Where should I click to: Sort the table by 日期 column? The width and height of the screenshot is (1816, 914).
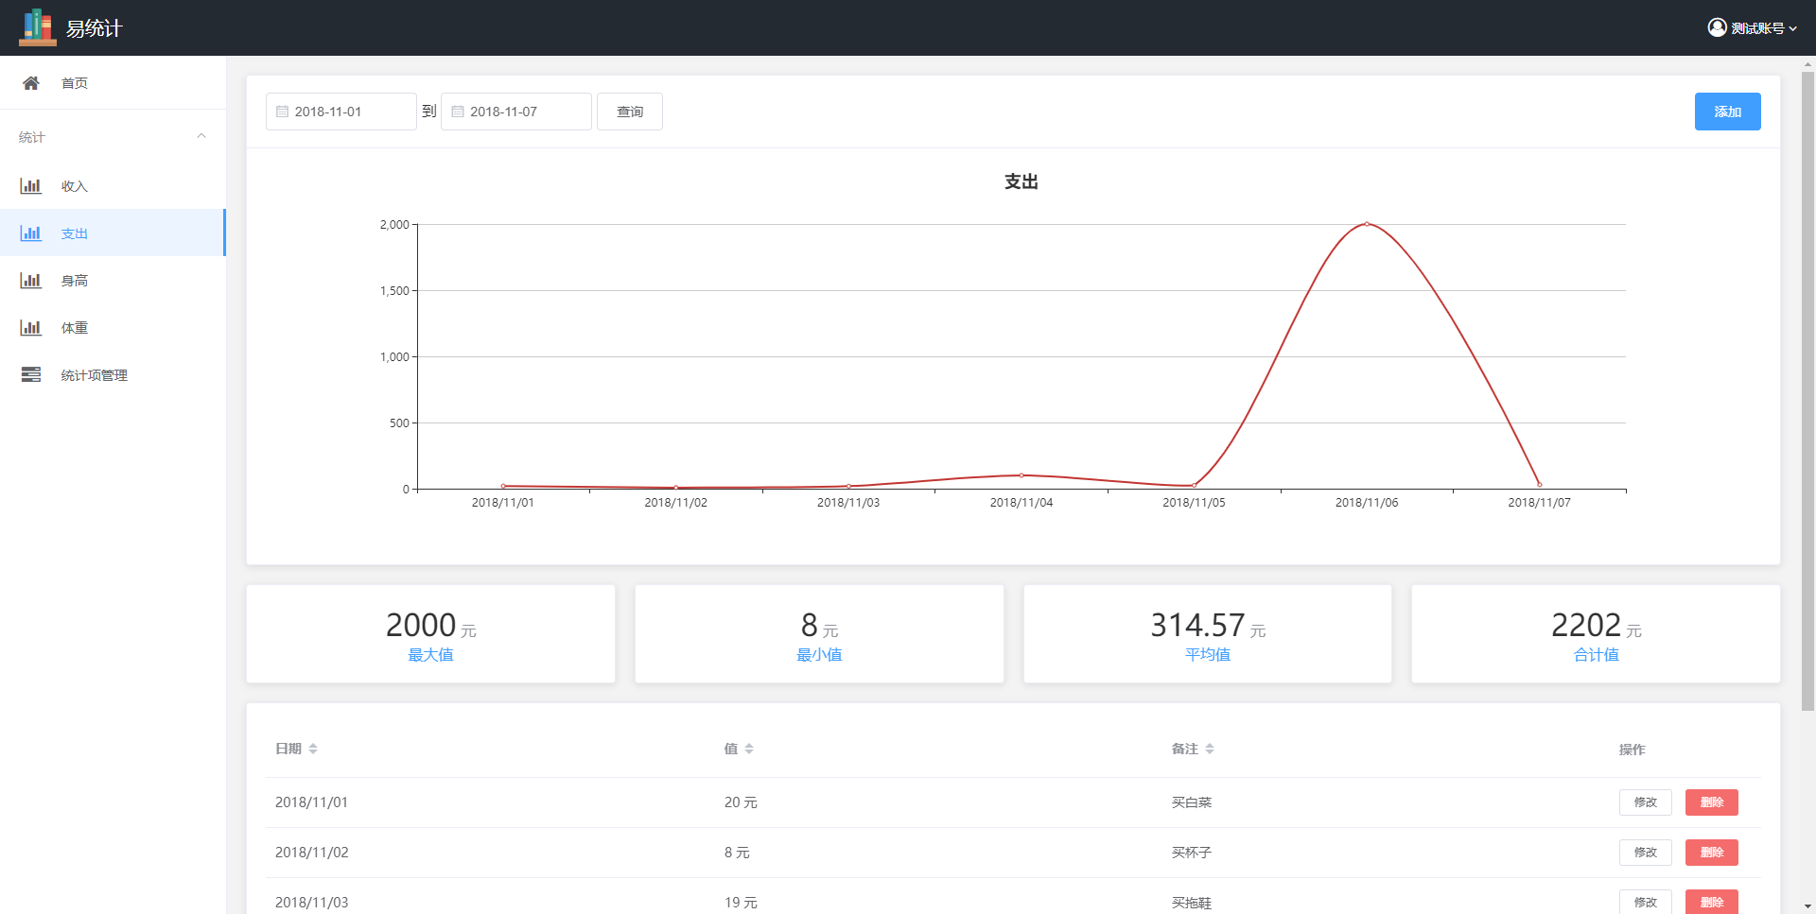pos(312,749)
